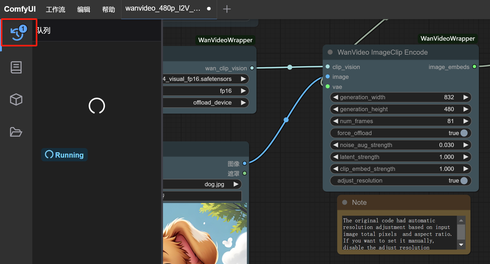Increase generation_width with right arrow
The width and height of the screenshot is (490, 264).
466,97
